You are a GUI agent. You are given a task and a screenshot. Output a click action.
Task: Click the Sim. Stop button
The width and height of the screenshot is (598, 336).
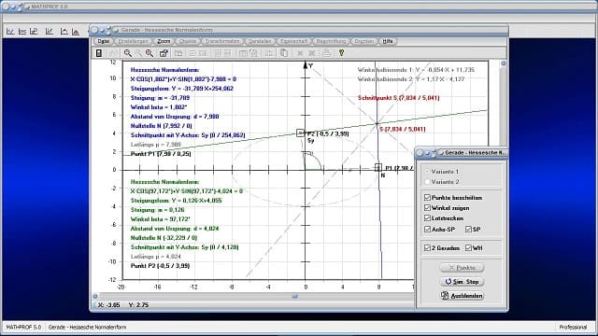pos(462,282)
